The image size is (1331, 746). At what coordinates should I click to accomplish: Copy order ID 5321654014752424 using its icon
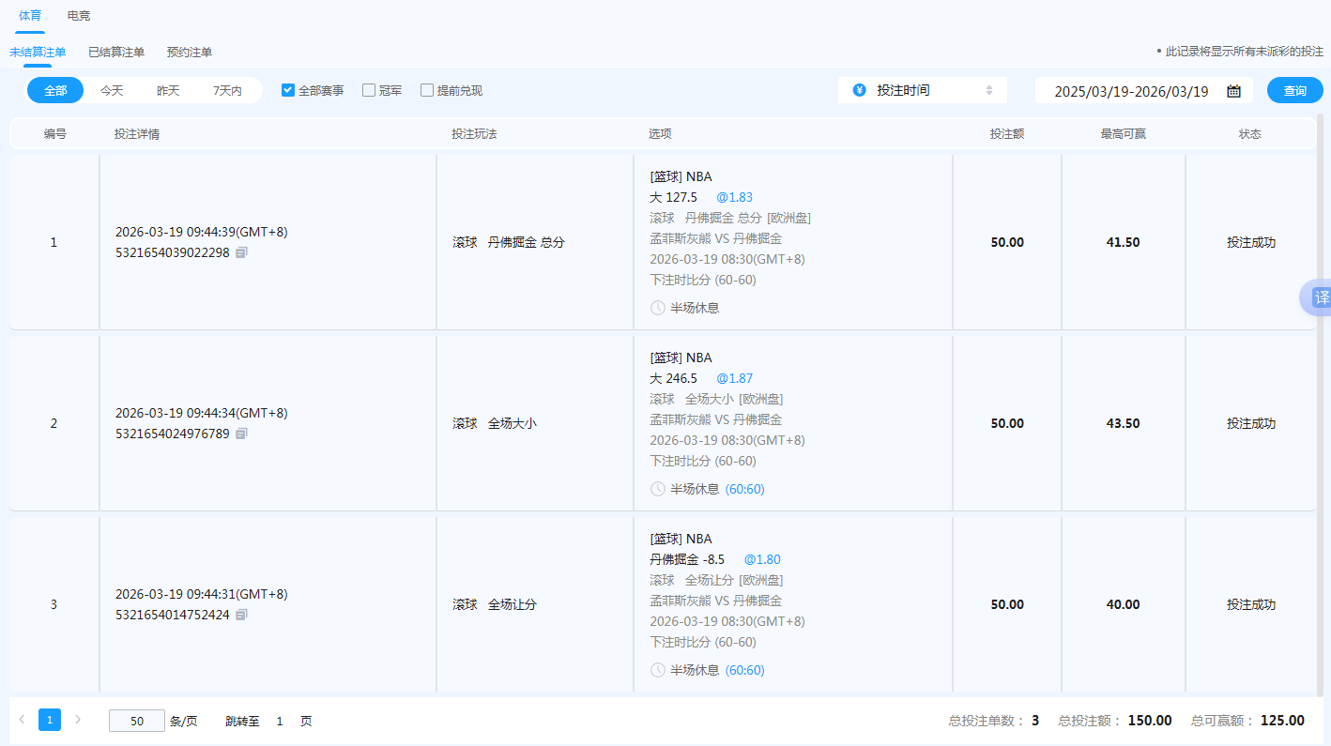click(241, 616)
